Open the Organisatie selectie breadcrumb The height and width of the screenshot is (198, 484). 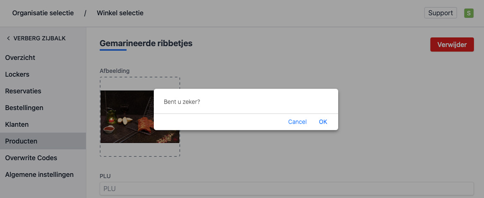[43, 13]
